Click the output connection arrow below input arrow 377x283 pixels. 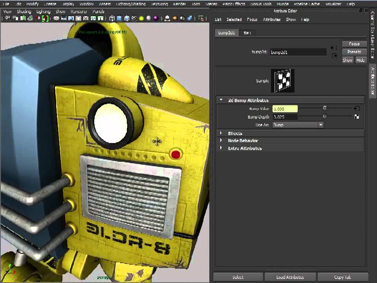[334, 56]
